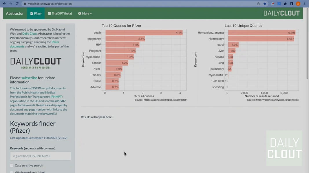Click the browser share icon in address bar
The height and width of the screenshot is (173, 309).
point(258,4)
